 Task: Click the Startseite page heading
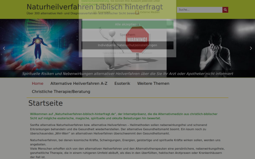45,103
